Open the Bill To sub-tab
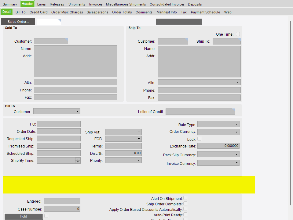 [x=20, y=12]
